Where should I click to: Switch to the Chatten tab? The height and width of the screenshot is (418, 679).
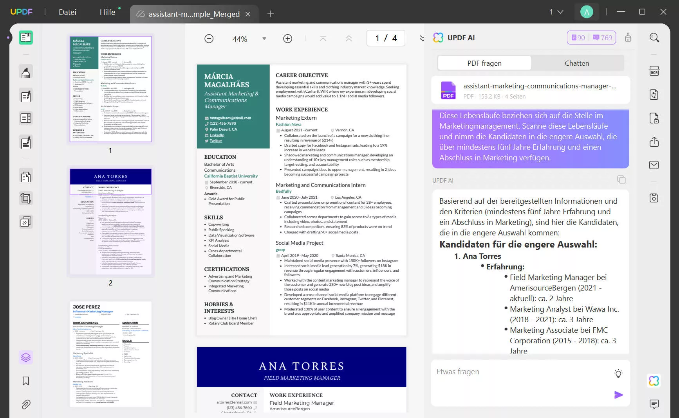[577, 63]
